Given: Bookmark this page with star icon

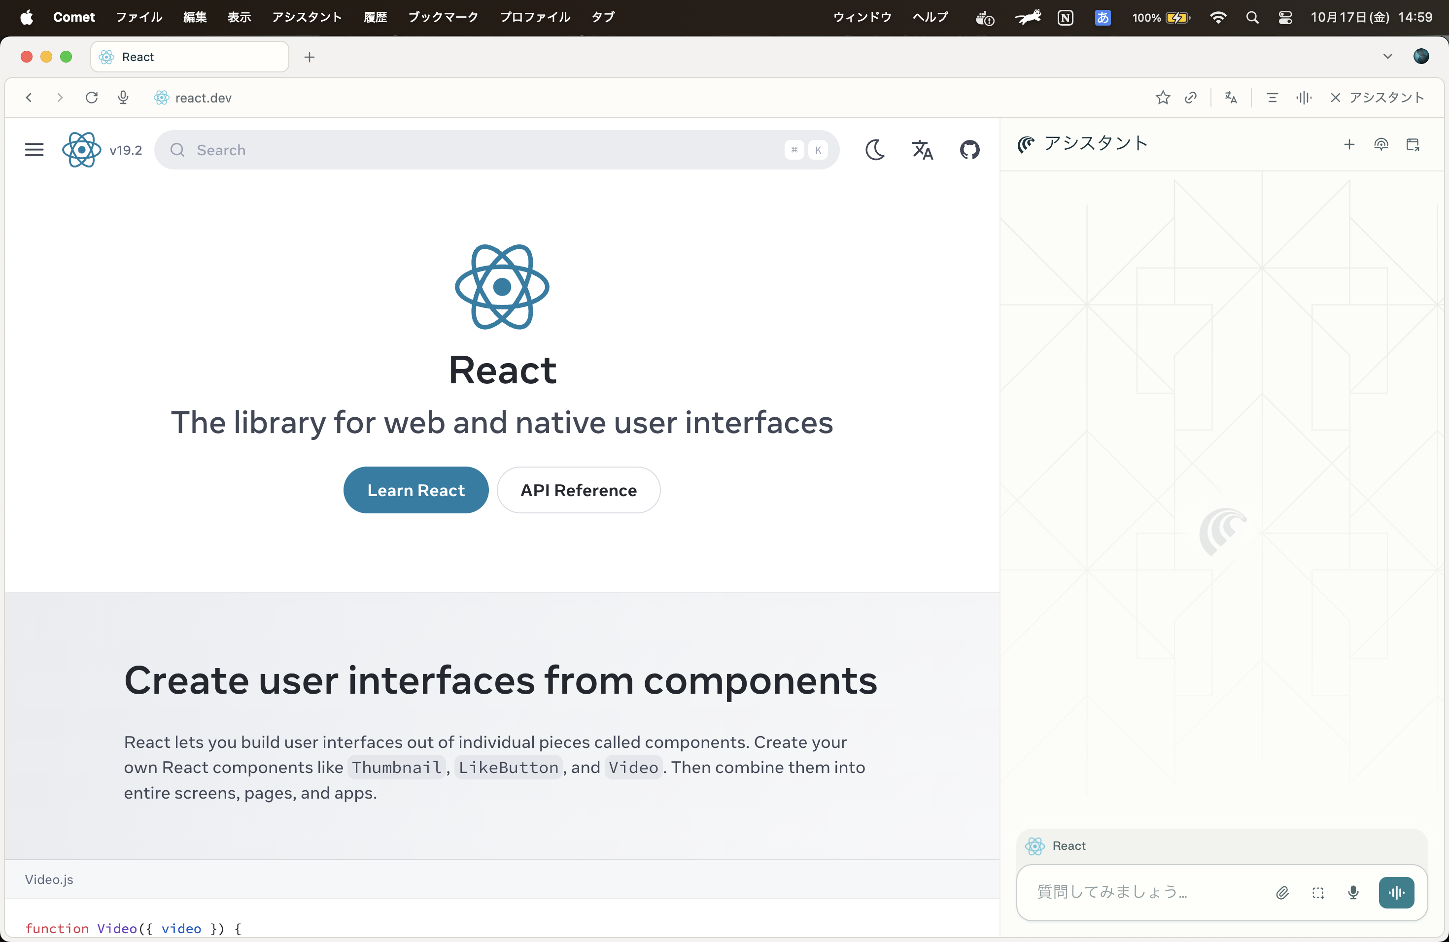Looking at the screenshot, I should (1162, 98).
